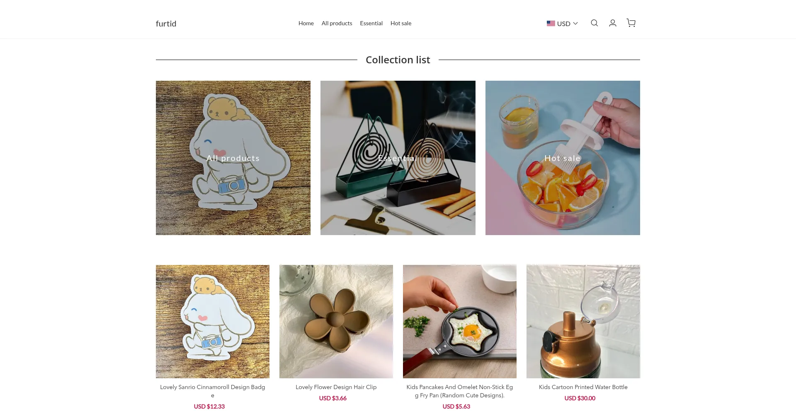Click the US flag currency icon
796x411 pixels.
(x=551, y=24)
